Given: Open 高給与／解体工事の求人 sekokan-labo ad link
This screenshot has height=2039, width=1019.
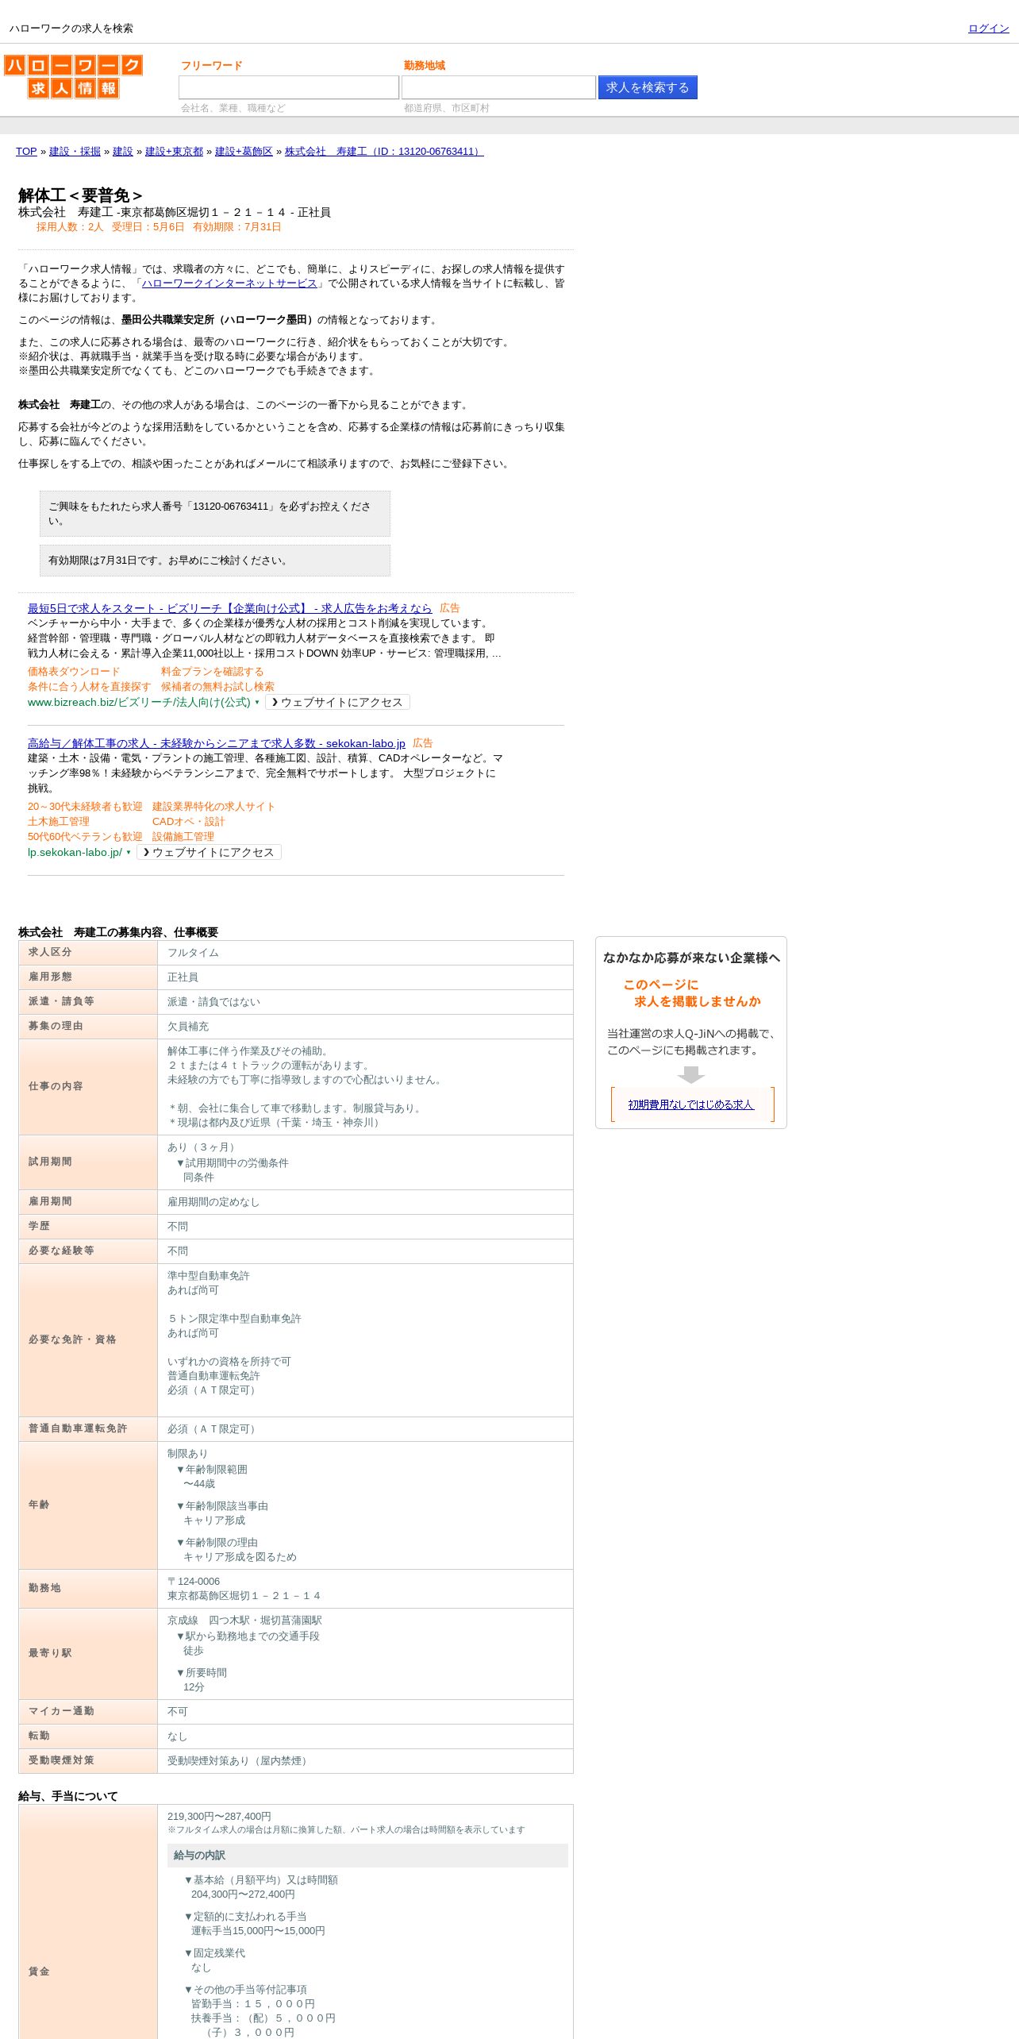Looking at the screenshot, I should click(217, 743).
